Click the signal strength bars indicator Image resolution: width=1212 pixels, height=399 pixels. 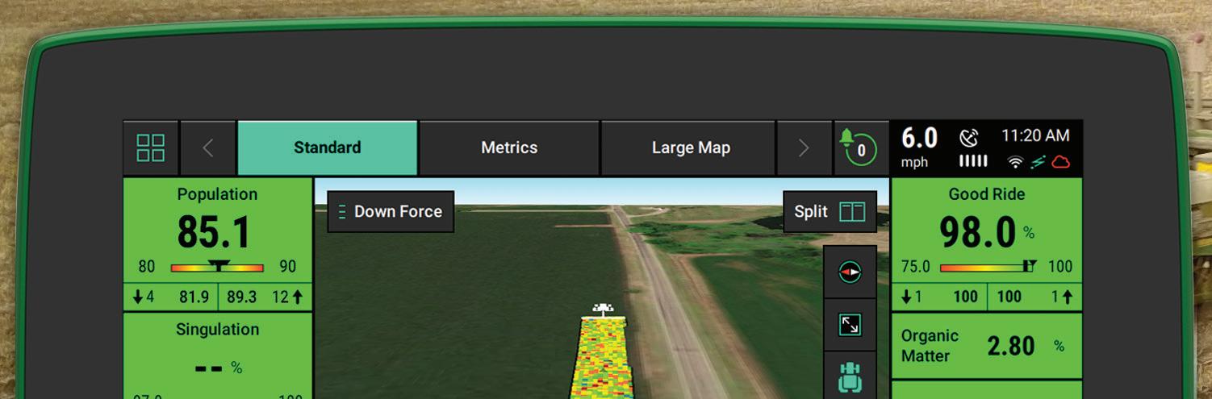(972, 162)
